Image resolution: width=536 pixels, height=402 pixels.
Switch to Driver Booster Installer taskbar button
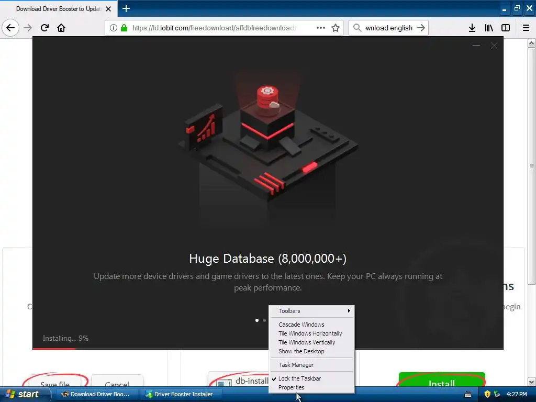coord(180,394)
